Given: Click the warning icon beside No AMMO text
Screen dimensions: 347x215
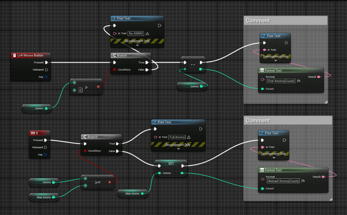Looking at the screenshot, I should click(147, 34).
